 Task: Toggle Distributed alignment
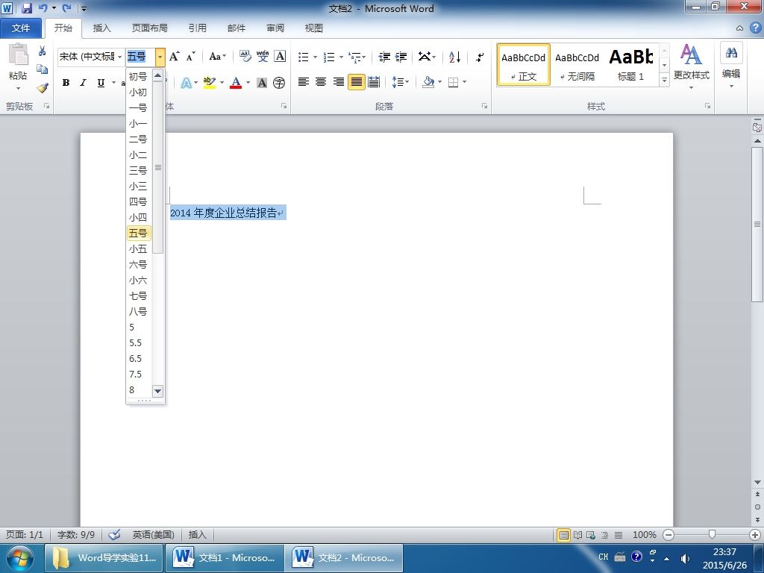374,82
